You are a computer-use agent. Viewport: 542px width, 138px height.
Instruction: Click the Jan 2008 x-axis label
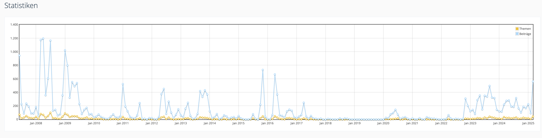tap(36, 123)
